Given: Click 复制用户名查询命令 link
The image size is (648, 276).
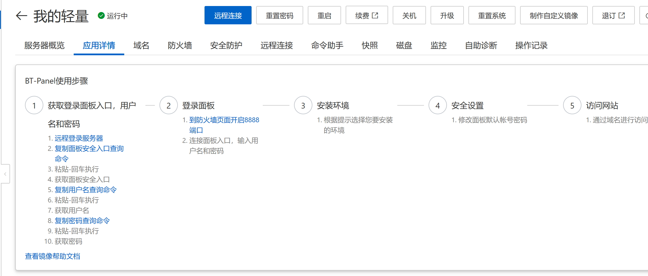Looking at the screenshot, I should pos(85,190).
